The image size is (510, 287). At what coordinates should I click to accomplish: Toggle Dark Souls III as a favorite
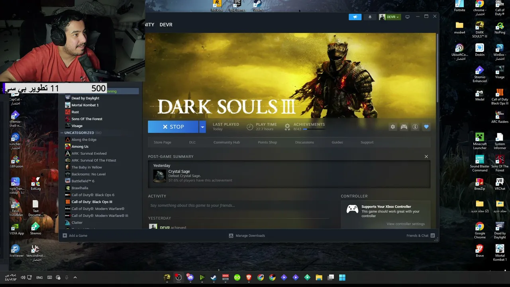426,127
